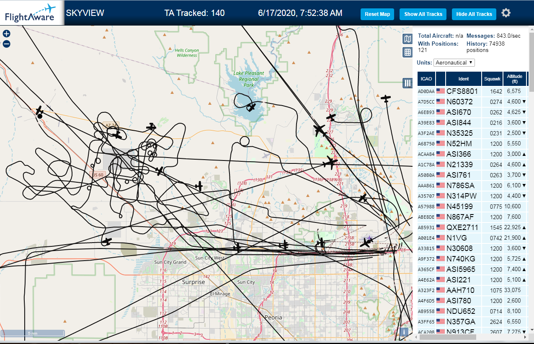Image resolution: width=534 pixels, height=344 pixels.
Task: Select flight ASI761 in the list
Action: coord(459,175)
